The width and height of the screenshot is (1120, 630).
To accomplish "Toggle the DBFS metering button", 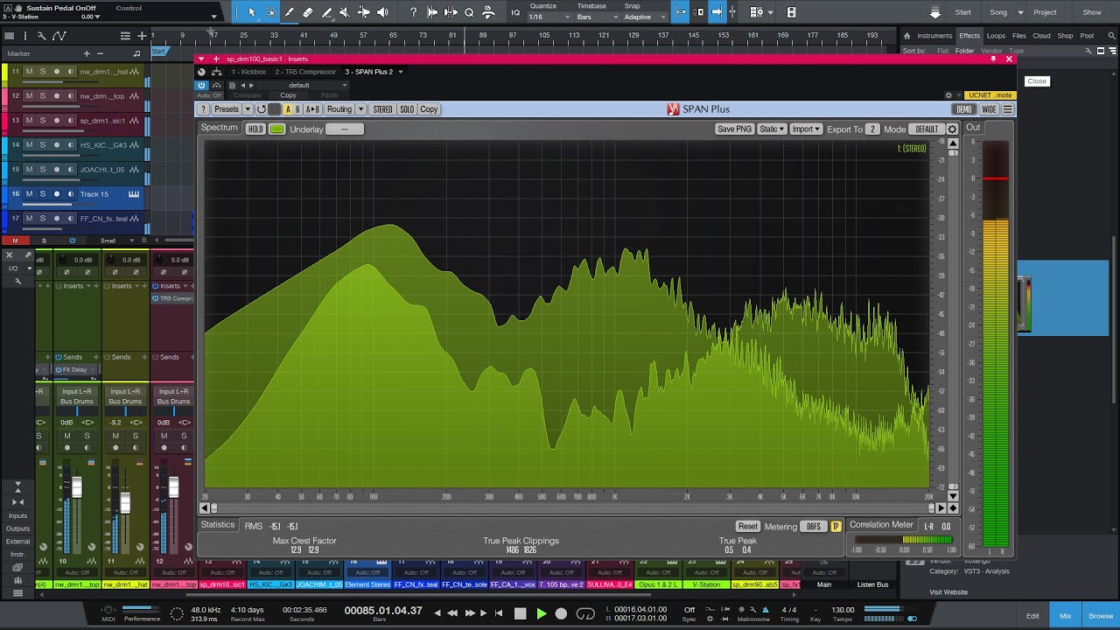I will tap(814, 527).
